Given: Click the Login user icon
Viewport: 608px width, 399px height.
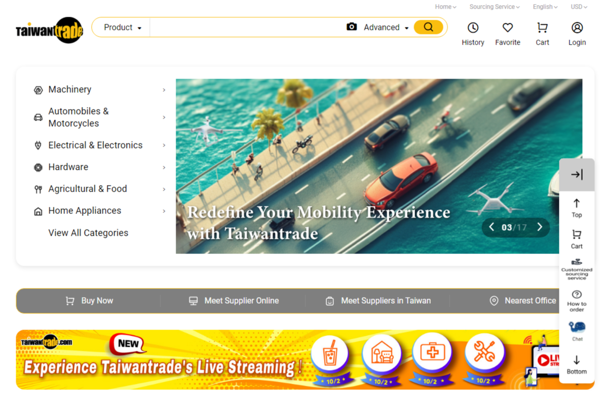Looking at the screenshot, I should (577, 27).
